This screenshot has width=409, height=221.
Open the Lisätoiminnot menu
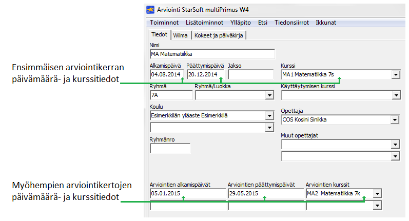tap(204, 23)
